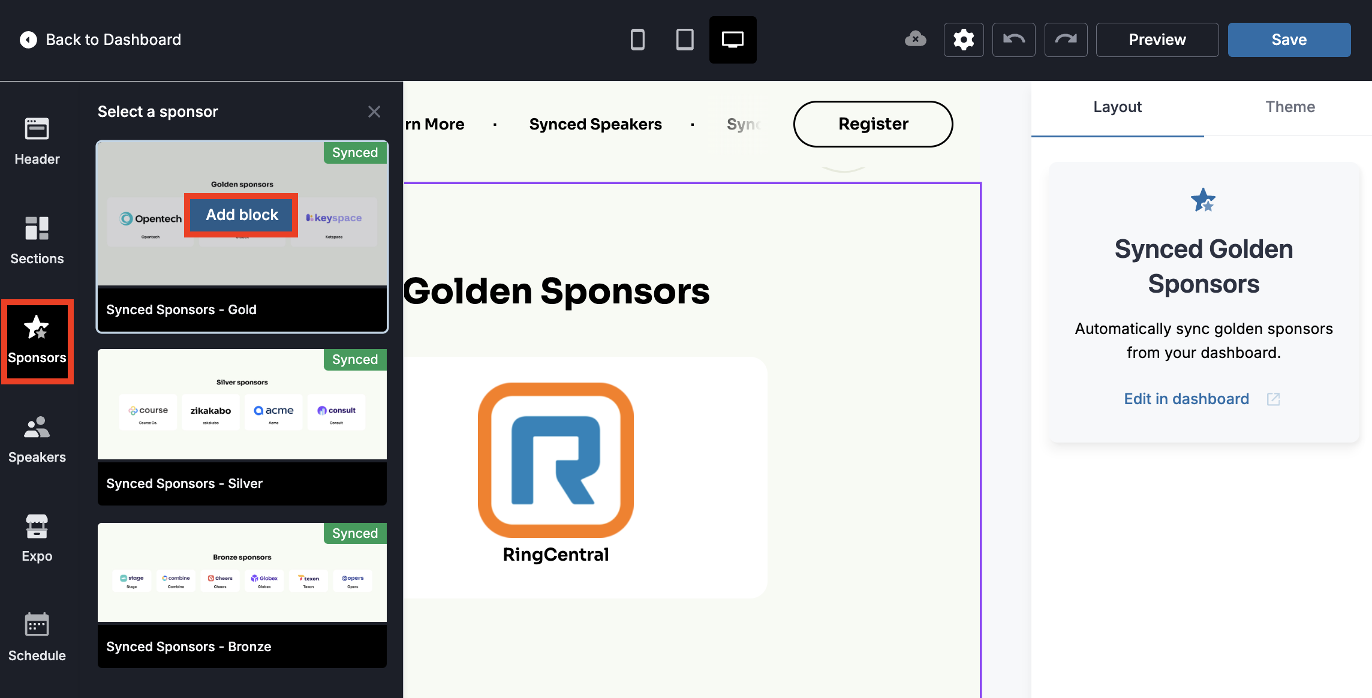The width and height of the screenshot is (1372, 698).
Task: Open the Sections blocks panel
Action: 37,240
